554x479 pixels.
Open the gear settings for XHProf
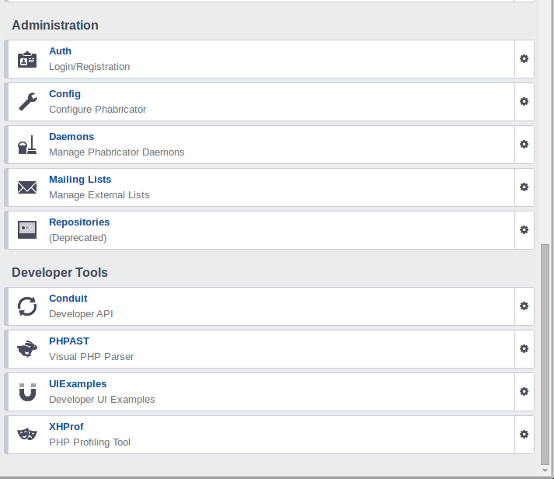524,435
